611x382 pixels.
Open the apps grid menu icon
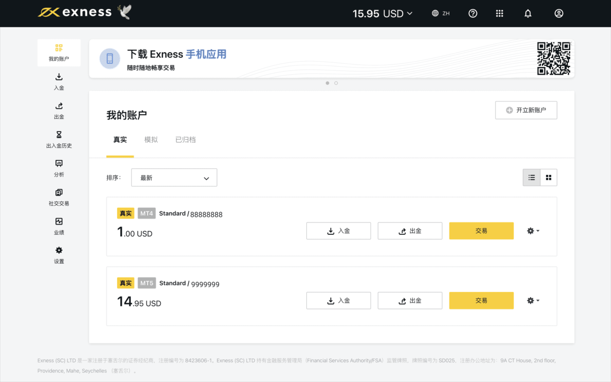click(499, 14)
